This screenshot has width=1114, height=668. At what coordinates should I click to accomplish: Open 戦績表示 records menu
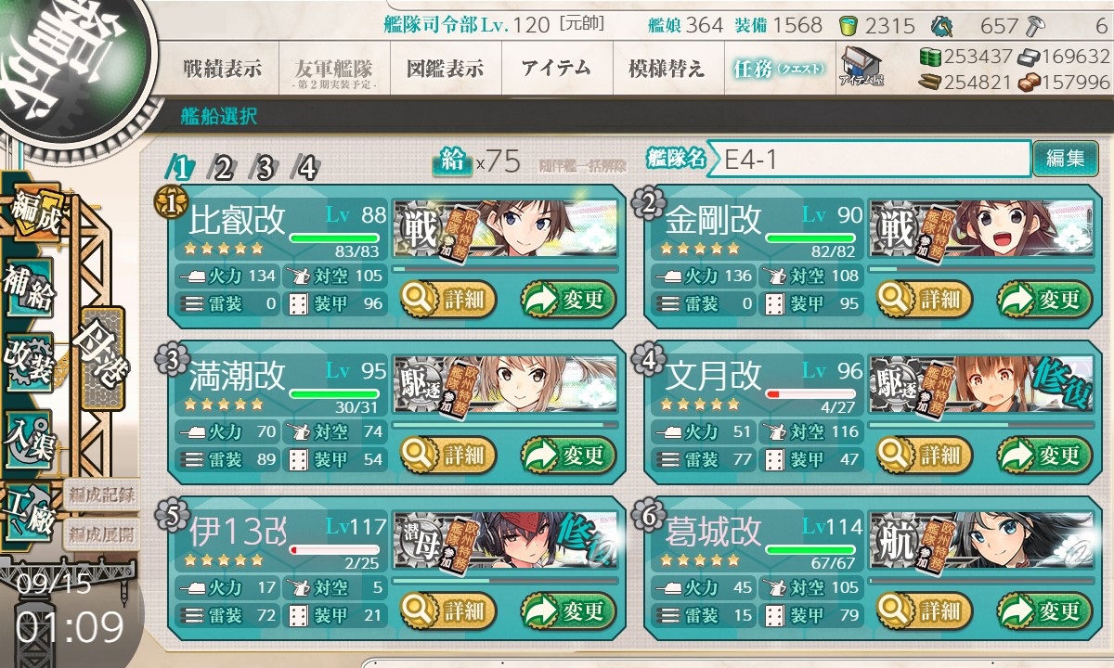tap(223, 68)
